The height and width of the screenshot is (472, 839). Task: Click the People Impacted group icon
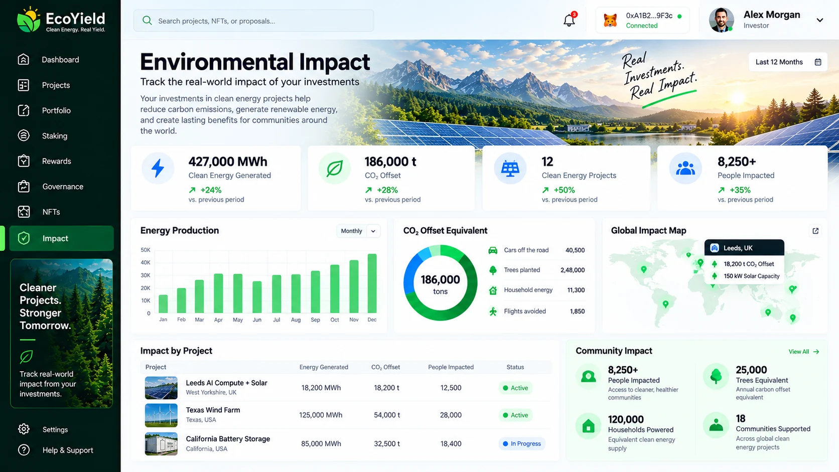click(x=685, y=168)
